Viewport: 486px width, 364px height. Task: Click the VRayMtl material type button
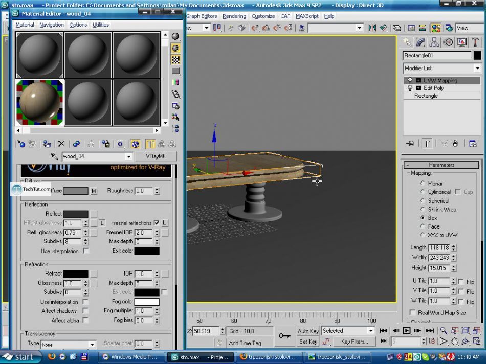(156, 156)
